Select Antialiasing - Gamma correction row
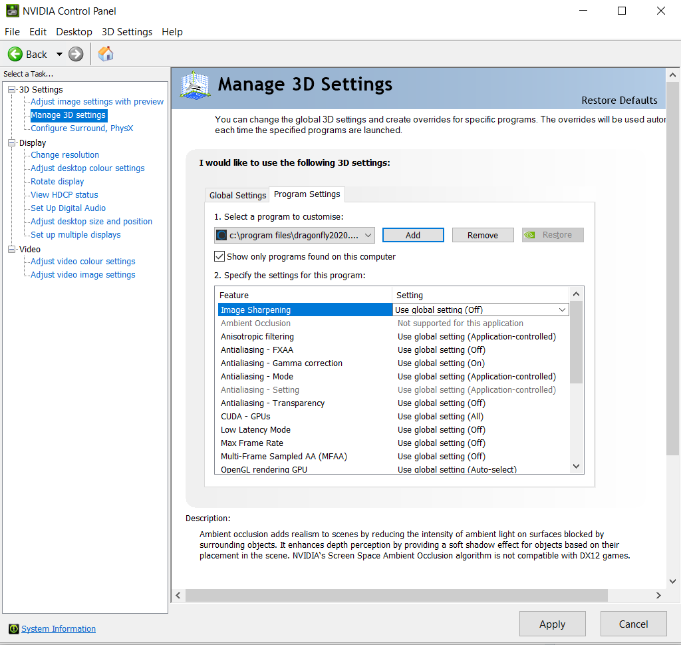The height and width of the screenshot is (645, 681). [393, 363]
